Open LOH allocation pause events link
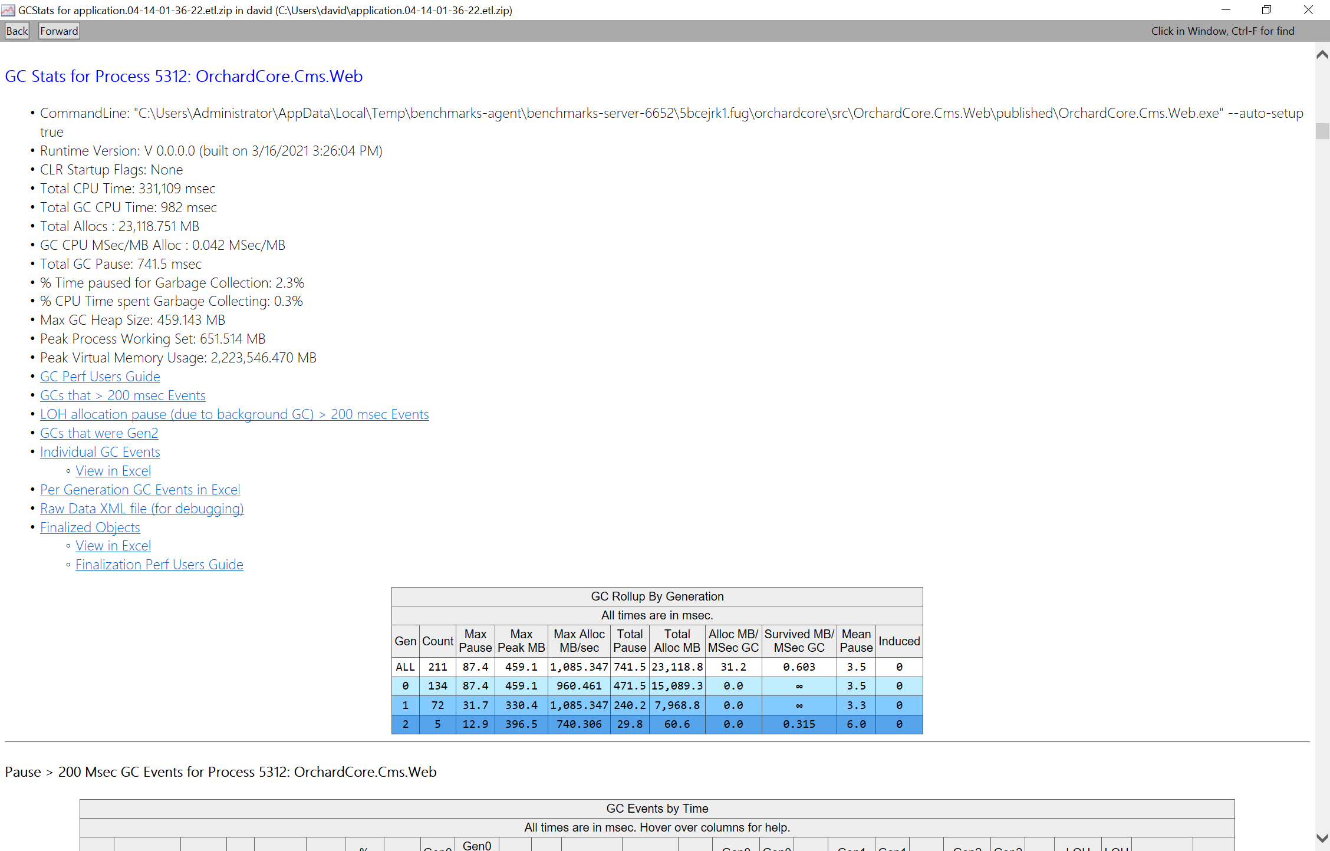 coord(234,414)
